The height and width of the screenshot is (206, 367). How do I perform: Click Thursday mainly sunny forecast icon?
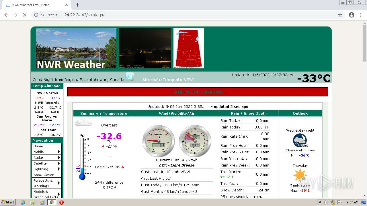(300, 176)
